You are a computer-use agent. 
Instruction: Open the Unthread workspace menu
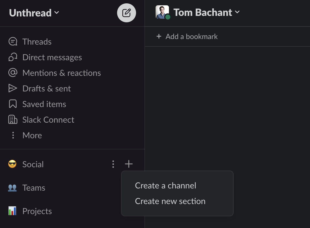[33, 13]
